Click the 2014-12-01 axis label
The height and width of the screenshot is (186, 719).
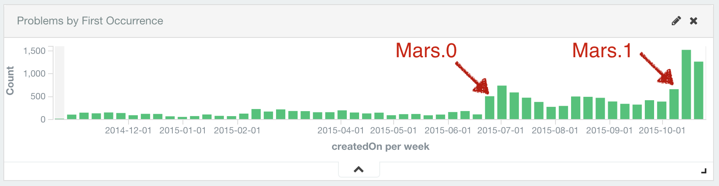pos(128,130)
